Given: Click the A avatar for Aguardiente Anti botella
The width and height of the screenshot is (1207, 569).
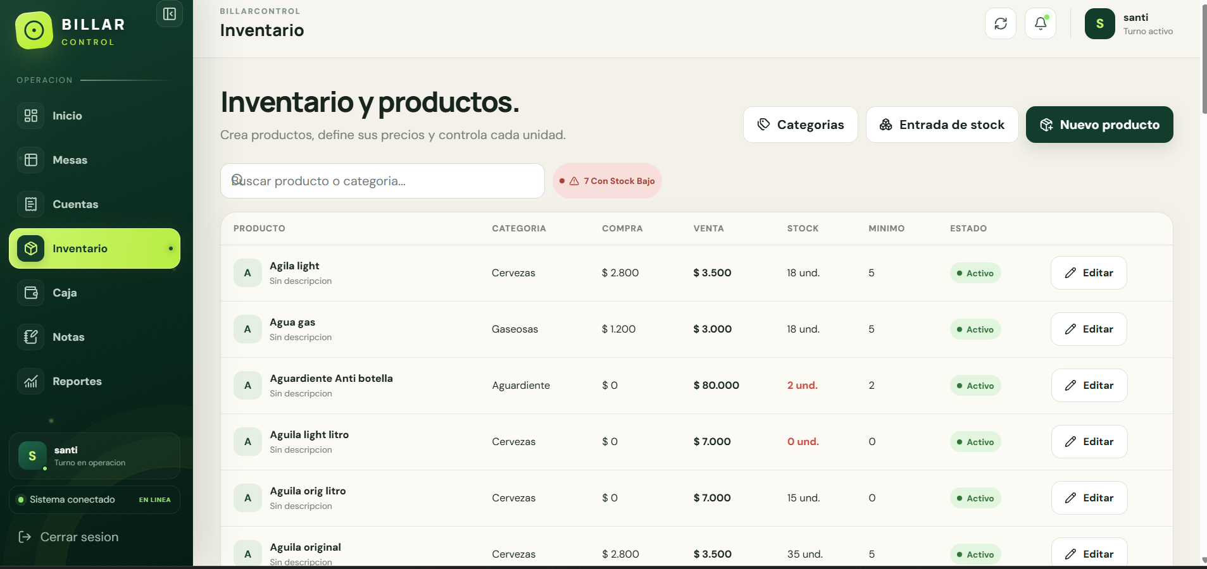Looking at the screenshot, I should click(247, 386).
